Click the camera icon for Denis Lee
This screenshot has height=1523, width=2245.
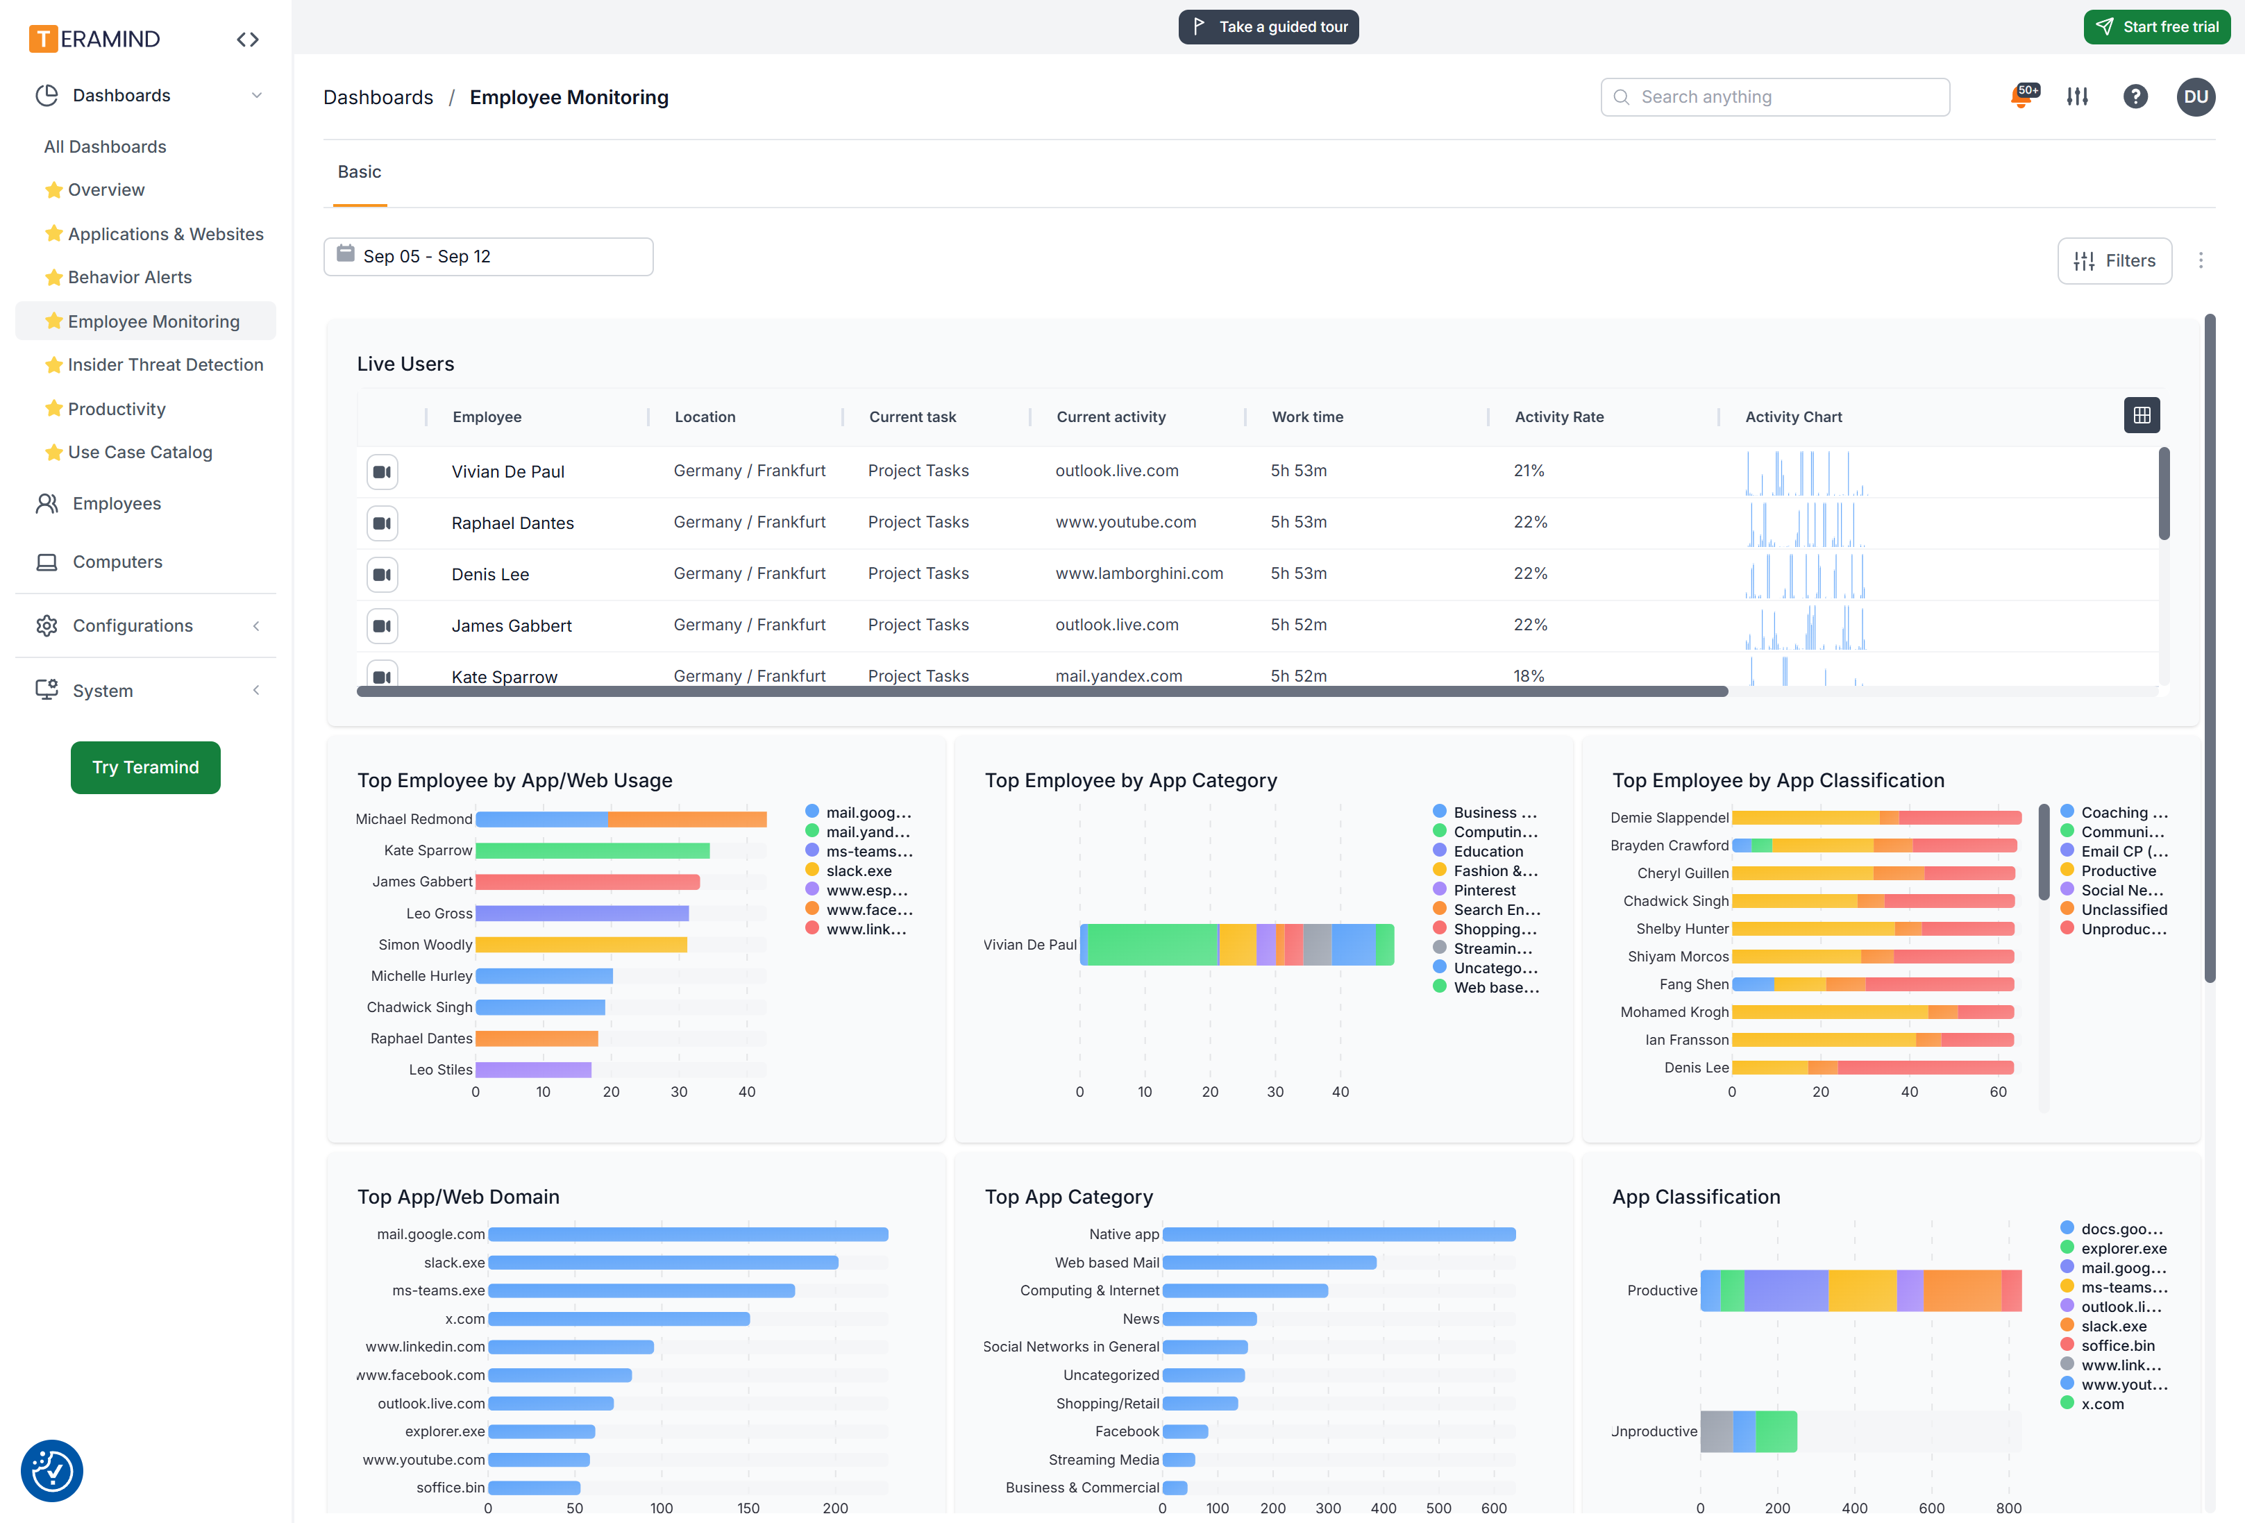382,573
